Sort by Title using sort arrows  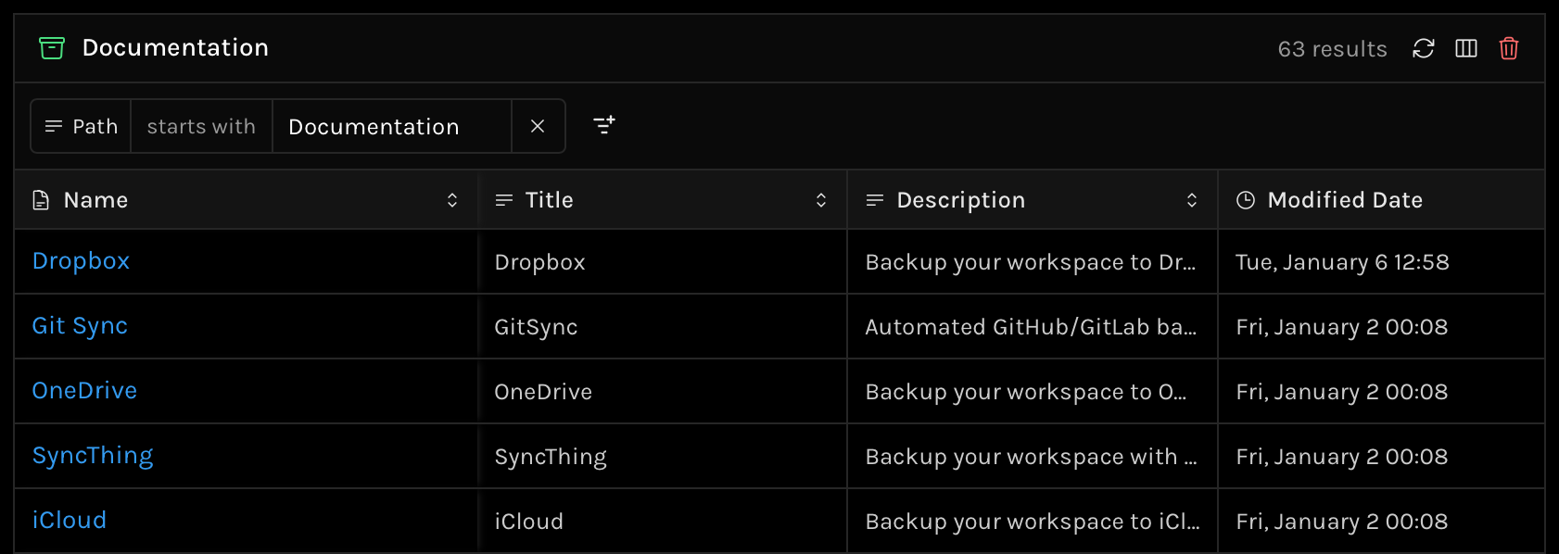pyautogui.click(x=821, y=200)
